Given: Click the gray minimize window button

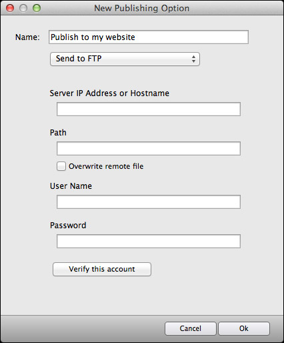Looking at the screenshot, I should (23, 8).
